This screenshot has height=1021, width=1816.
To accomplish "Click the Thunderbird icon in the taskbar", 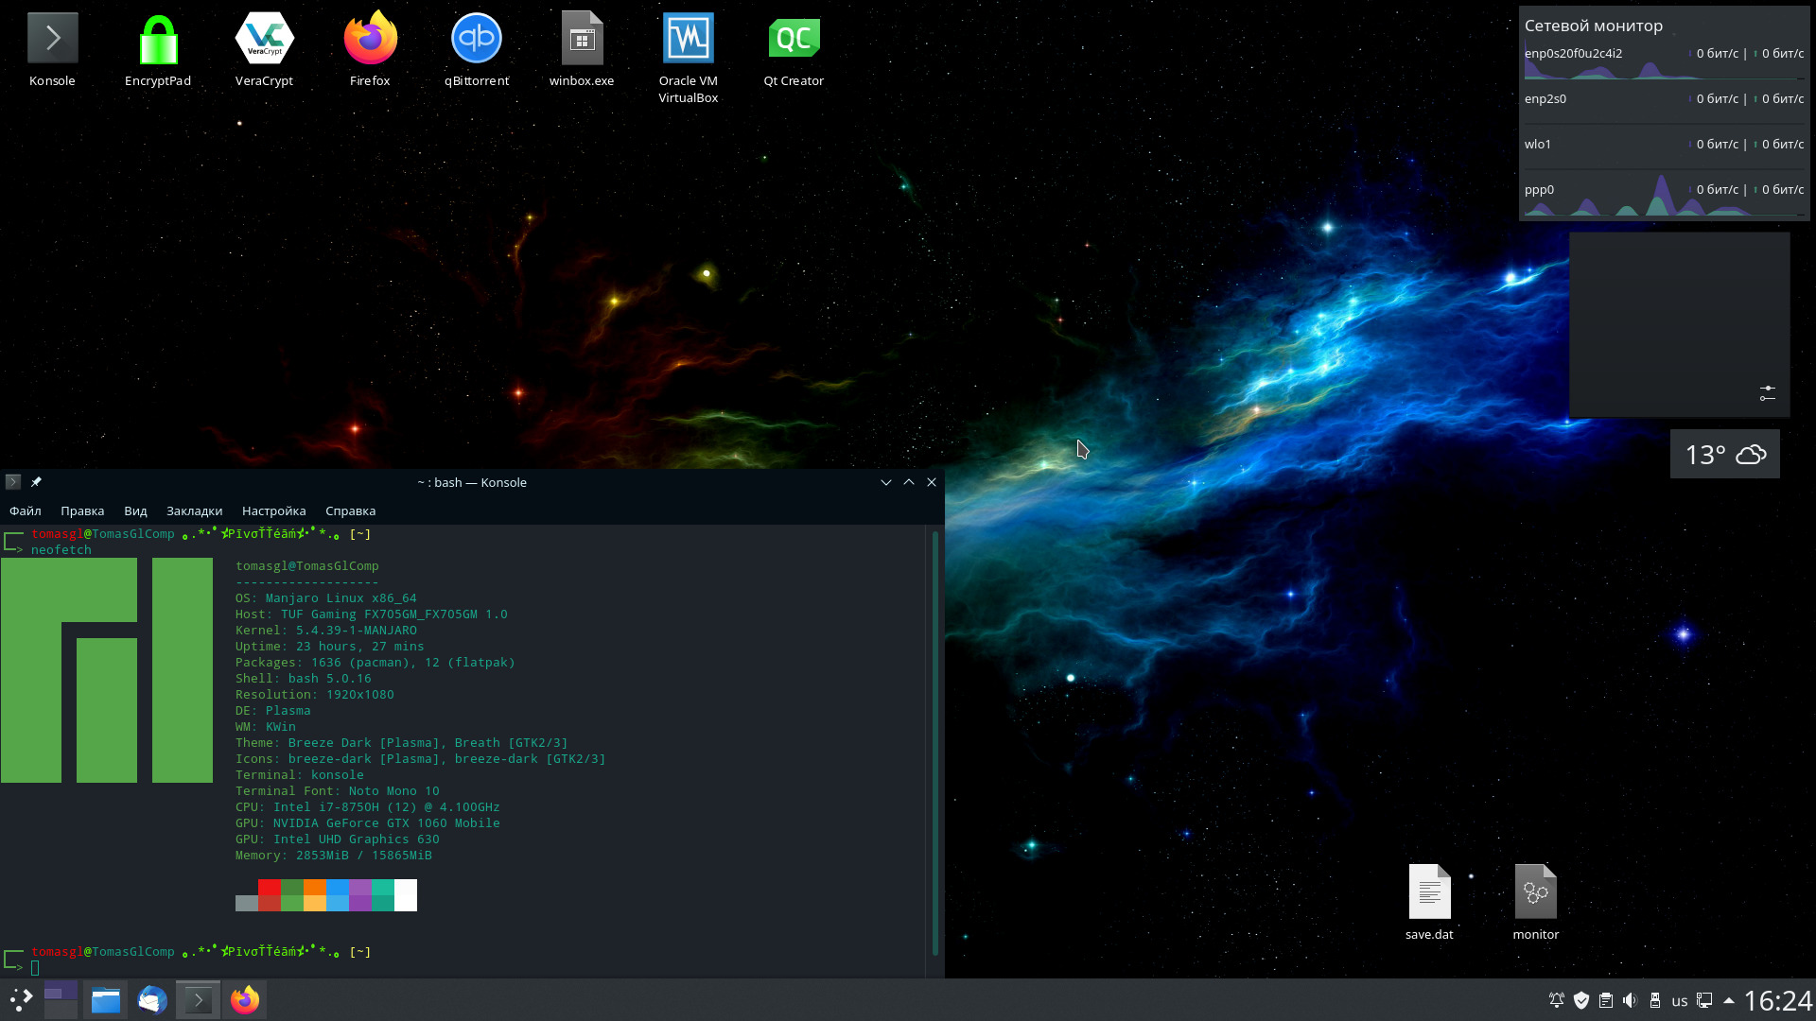I will 152,1000.
